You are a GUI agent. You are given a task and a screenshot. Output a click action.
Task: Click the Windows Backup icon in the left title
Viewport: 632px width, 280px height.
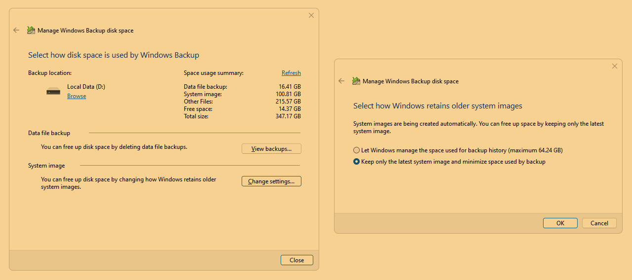click(31, 30)
